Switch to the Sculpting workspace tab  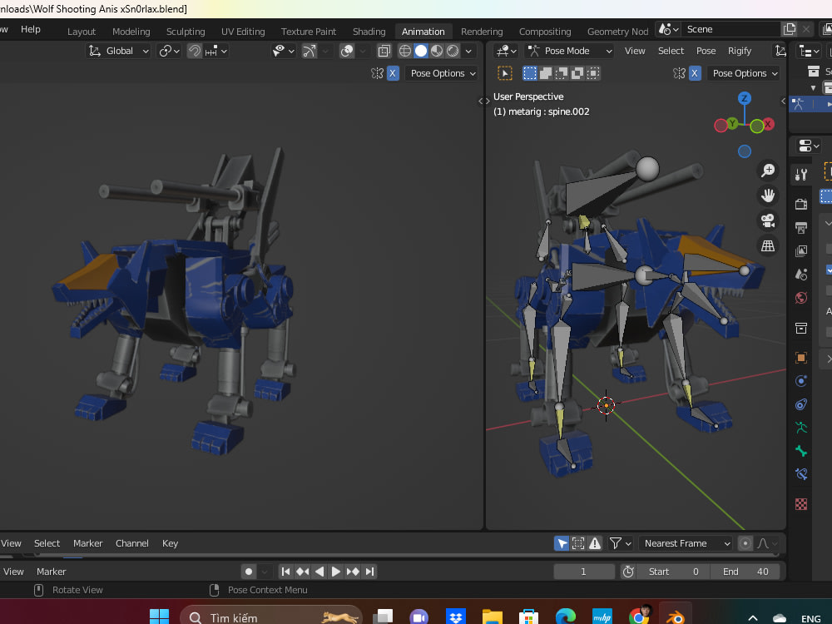coord(186,32)
